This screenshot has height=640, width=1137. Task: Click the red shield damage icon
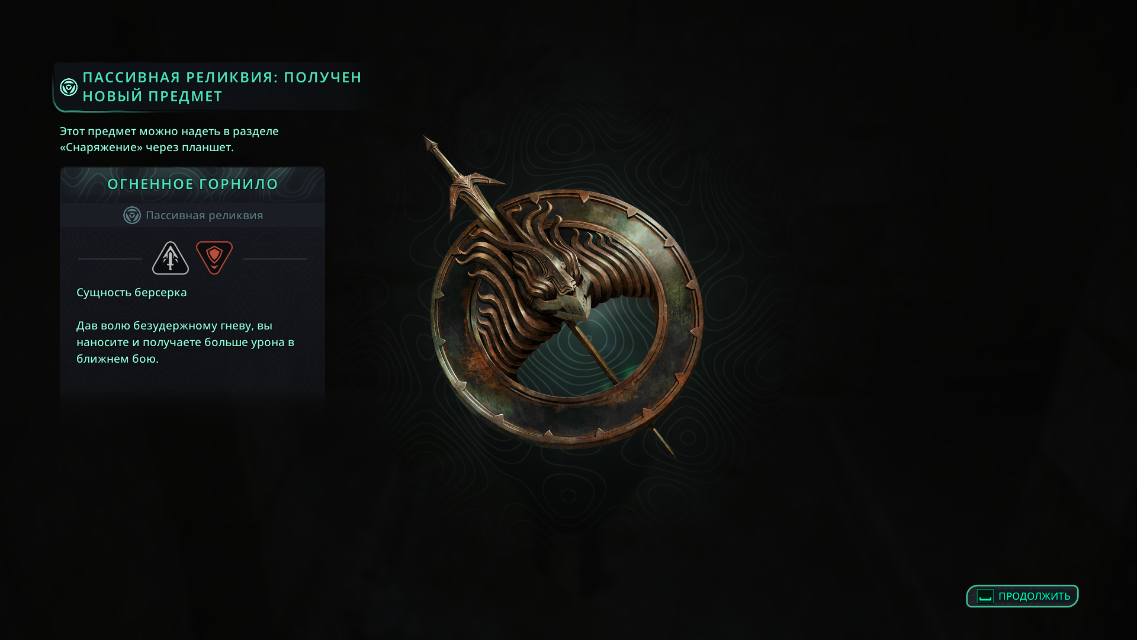(x=214, y=258)
